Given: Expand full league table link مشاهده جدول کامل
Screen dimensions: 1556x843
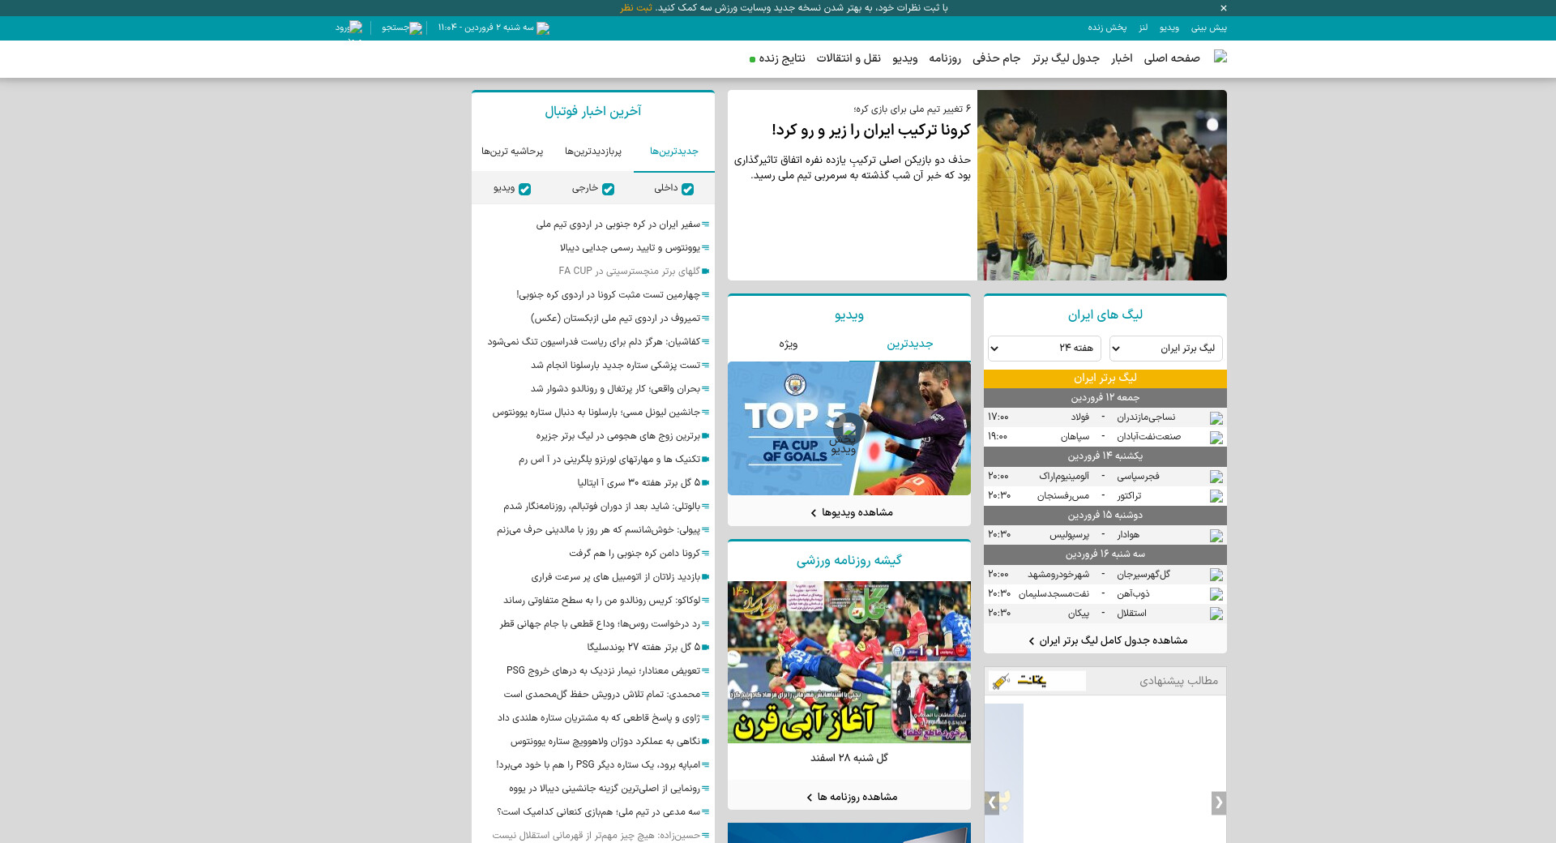Looking at the screenshot, I should click(1108, 640).
